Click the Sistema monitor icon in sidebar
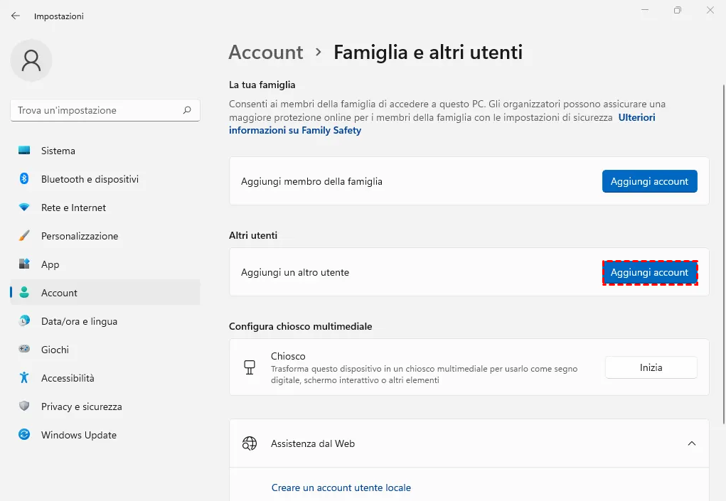Screen dimensions: 726x501 [24, 151]
